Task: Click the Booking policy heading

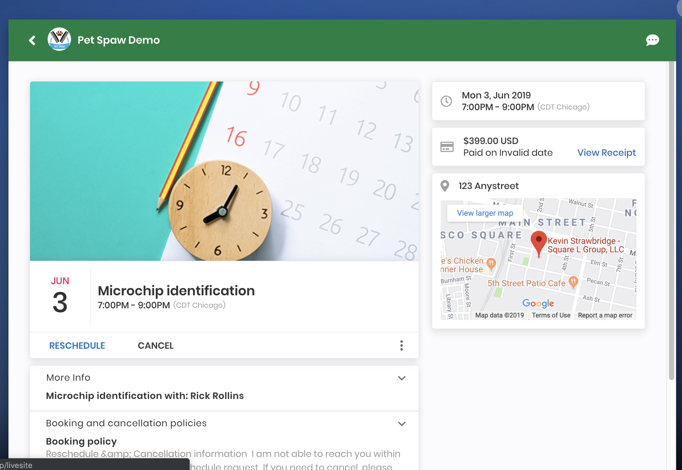Action: tap(81, 441)
